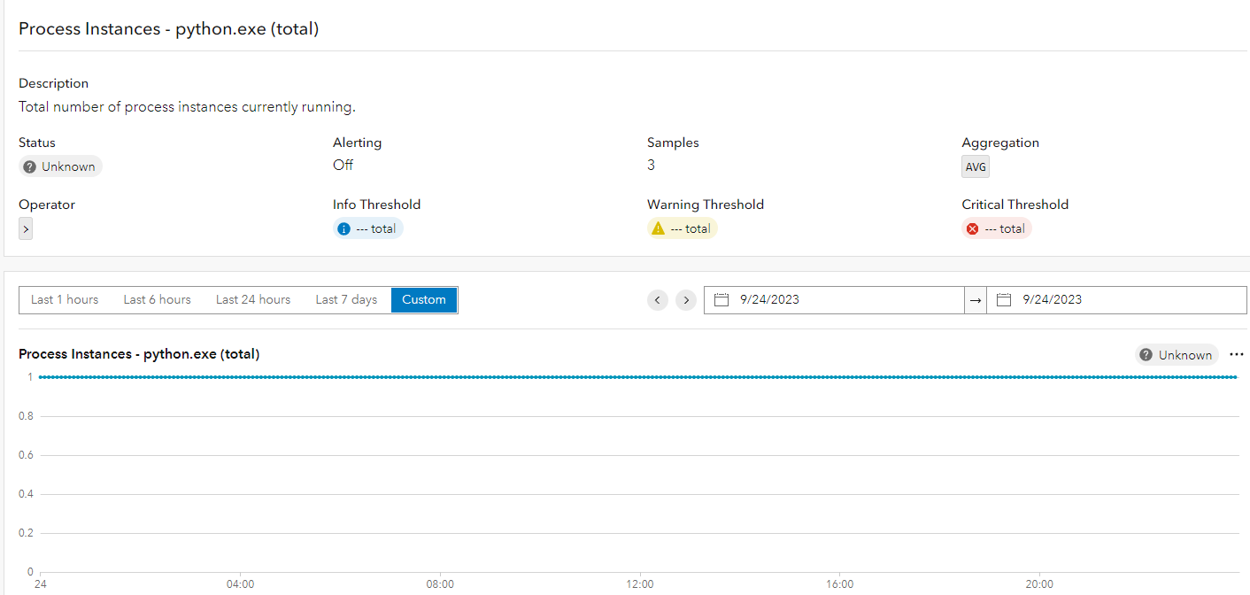Enable the Last 7 days range

pos(346,299)
